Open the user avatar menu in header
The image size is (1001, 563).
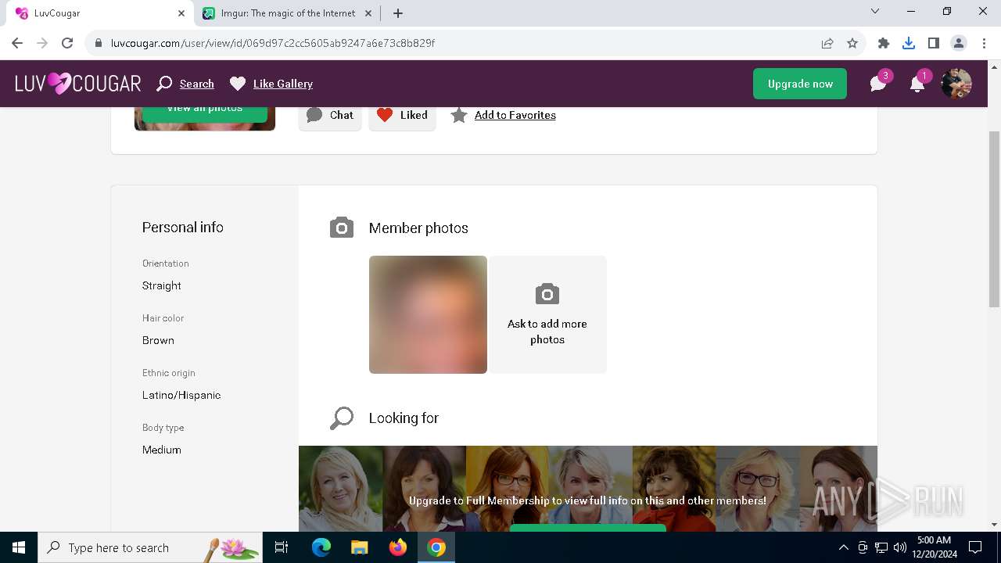[x=956, y=84]
